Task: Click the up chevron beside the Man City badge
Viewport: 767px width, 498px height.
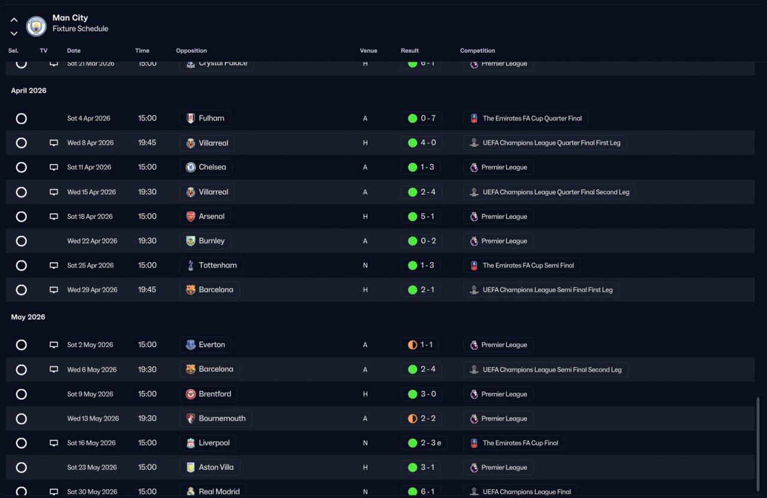Action: pos(14,20)
